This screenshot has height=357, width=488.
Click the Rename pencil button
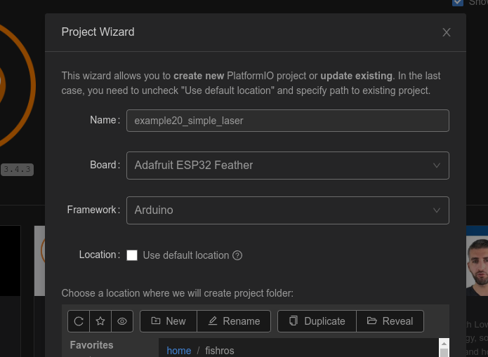click(x=234, y=321)
